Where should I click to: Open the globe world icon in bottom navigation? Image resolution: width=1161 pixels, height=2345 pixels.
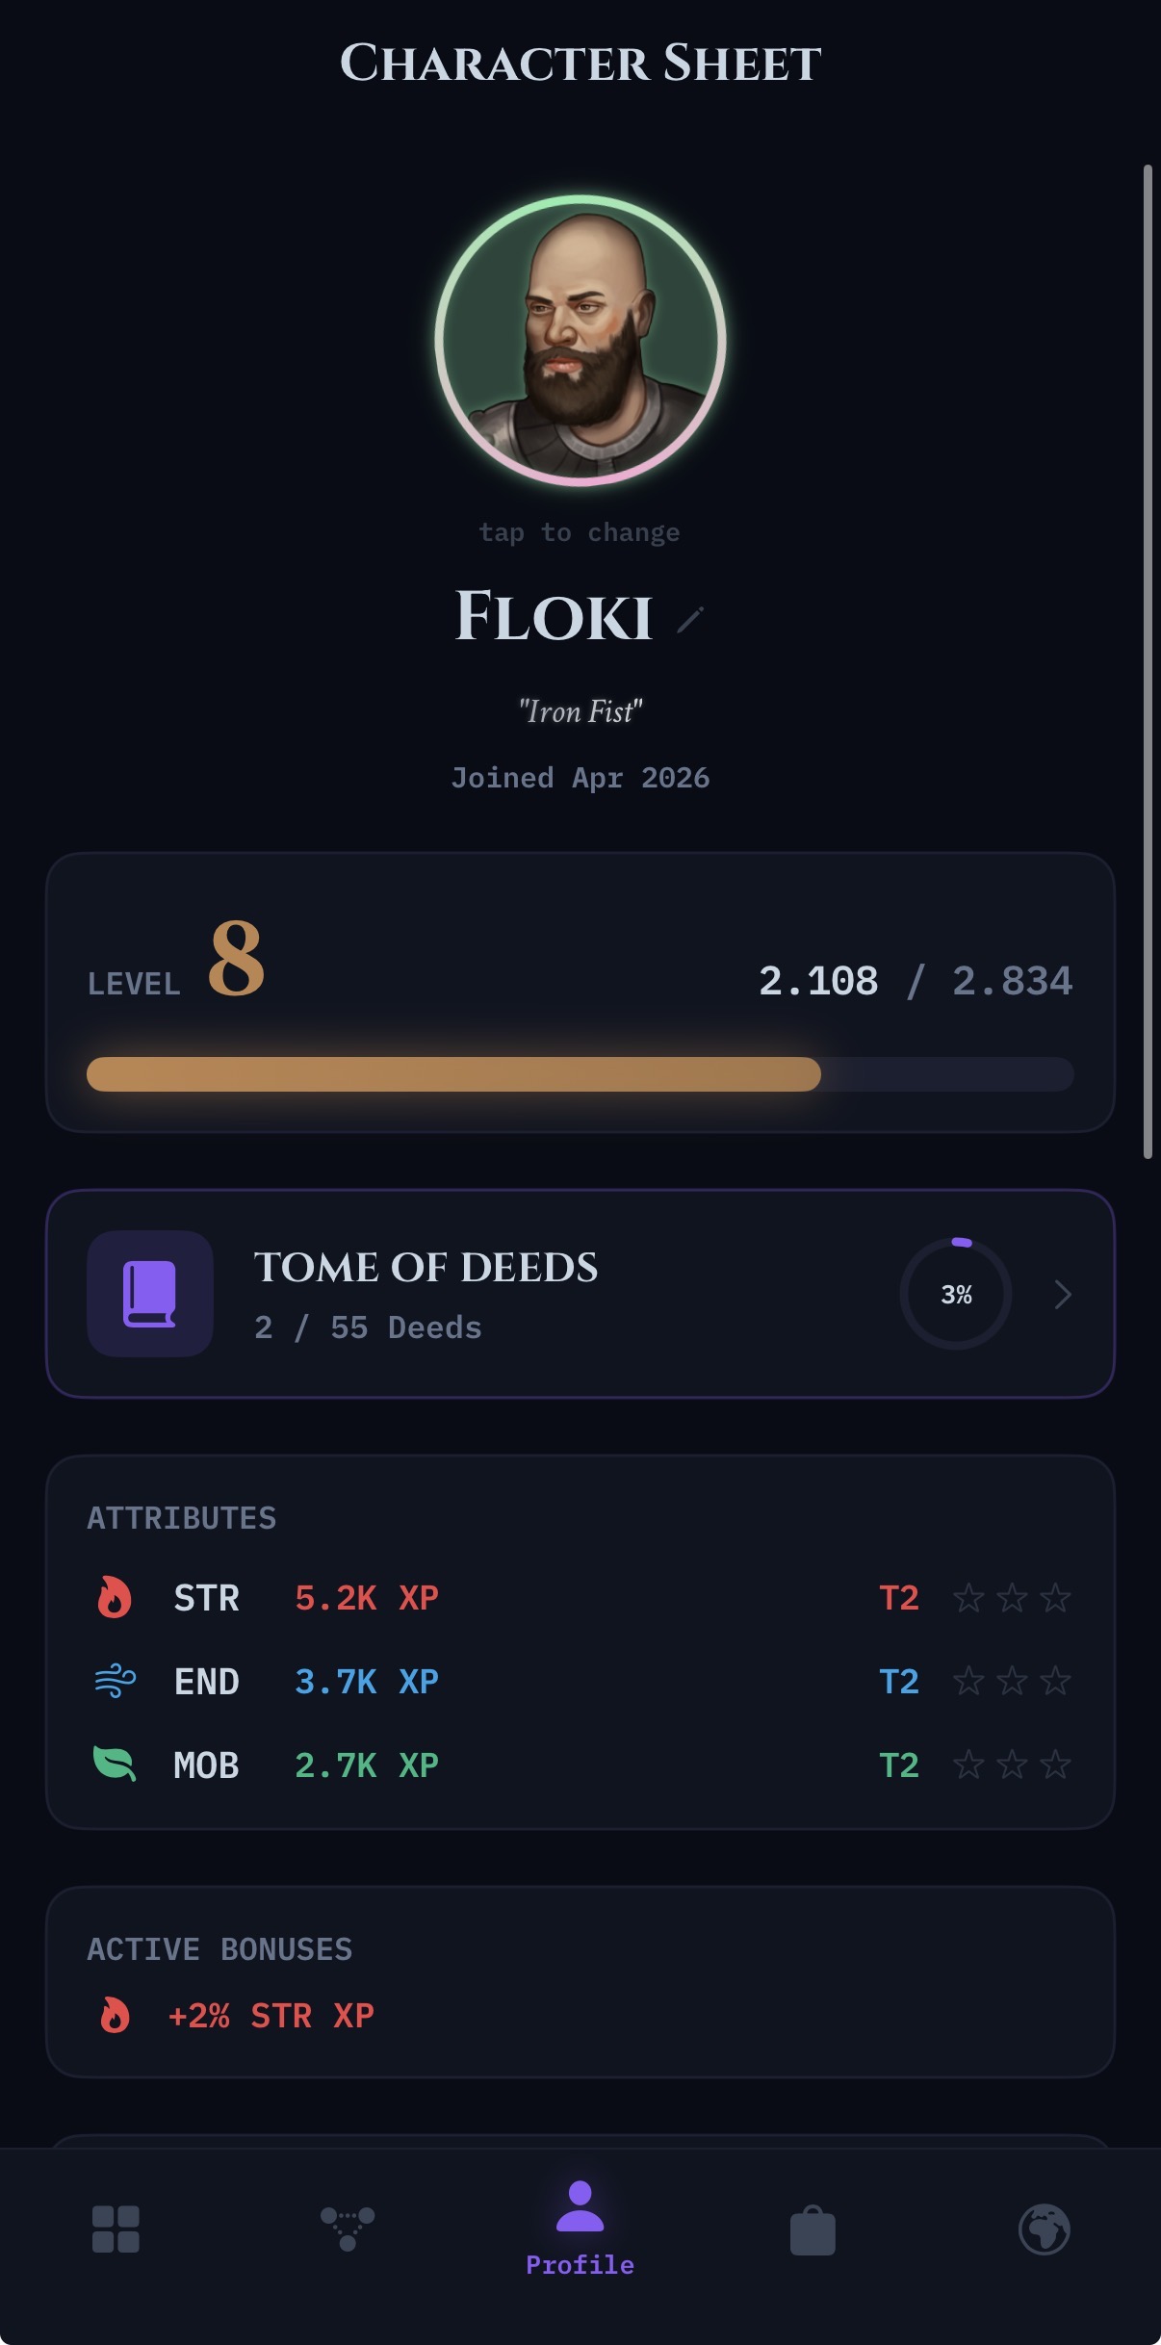click(1045, 2229)
